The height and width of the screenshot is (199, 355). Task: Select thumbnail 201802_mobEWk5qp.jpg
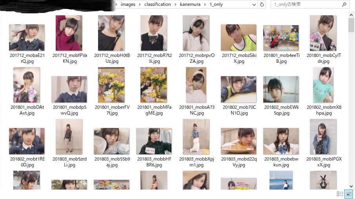[x=281, y=89]
